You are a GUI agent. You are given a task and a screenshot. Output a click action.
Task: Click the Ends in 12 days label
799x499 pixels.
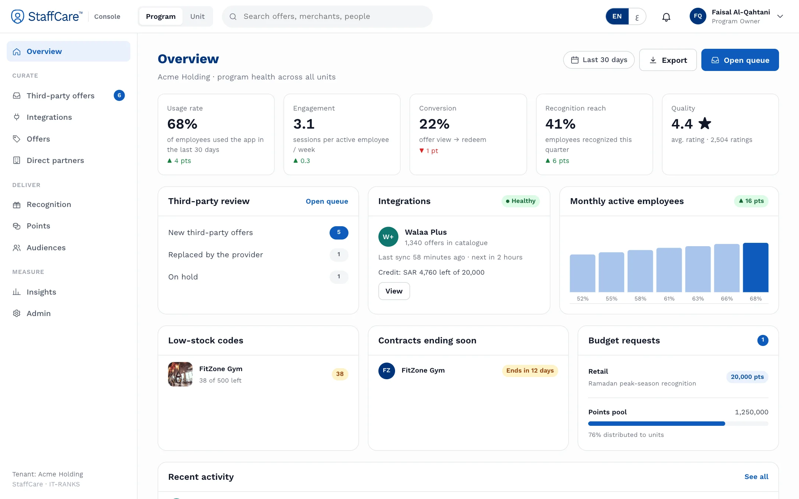click(x=530, y=371)
